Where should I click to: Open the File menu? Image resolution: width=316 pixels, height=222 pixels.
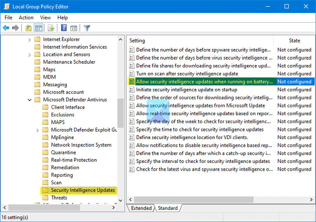coord(8,18)
